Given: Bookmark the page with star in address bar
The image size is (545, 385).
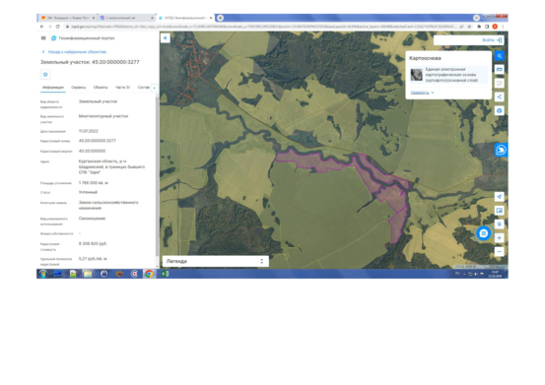Looking at the screenshot, I should point(469,27).
